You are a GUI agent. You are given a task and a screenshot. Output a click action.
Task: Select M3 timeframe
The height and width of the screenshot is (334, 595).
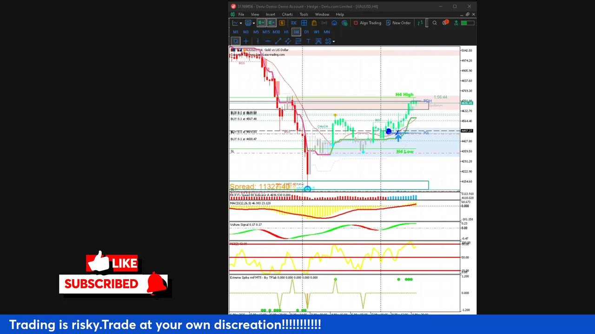point(246,32)
